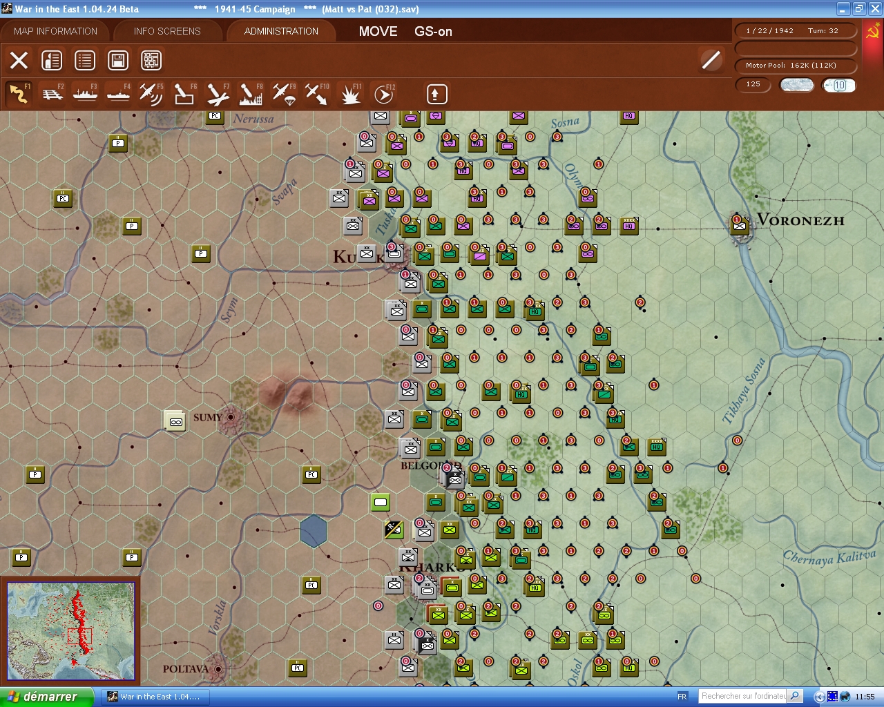Click the Poltava city marker
Image resolution: width=884 pixels, height=707 pixels.
218,668
